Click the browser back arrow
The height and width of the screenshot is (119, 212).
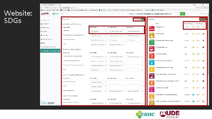click(42, 8)
